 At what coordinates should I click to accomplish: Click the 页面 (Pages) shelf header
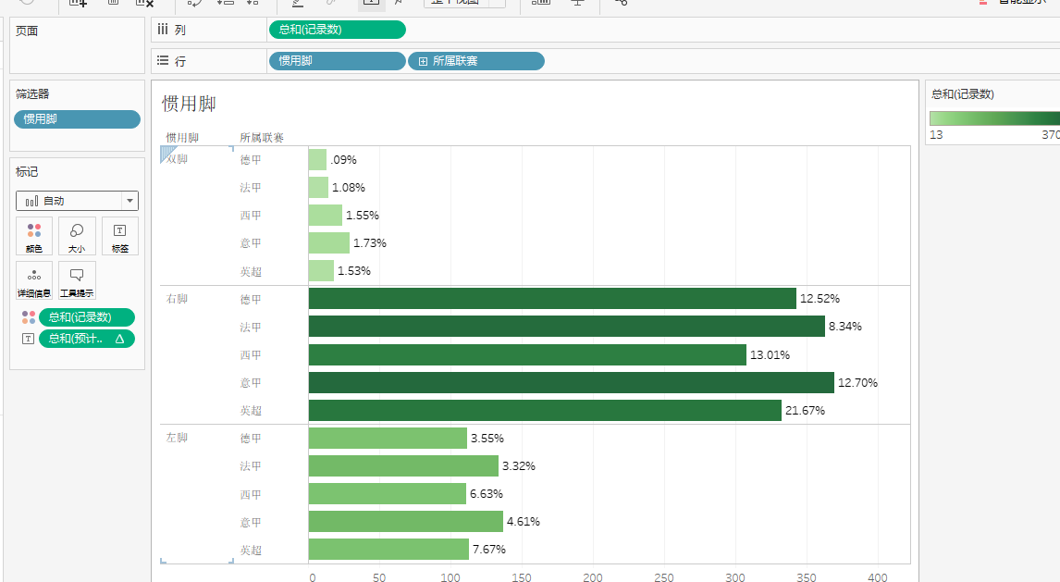pos(27,31)
